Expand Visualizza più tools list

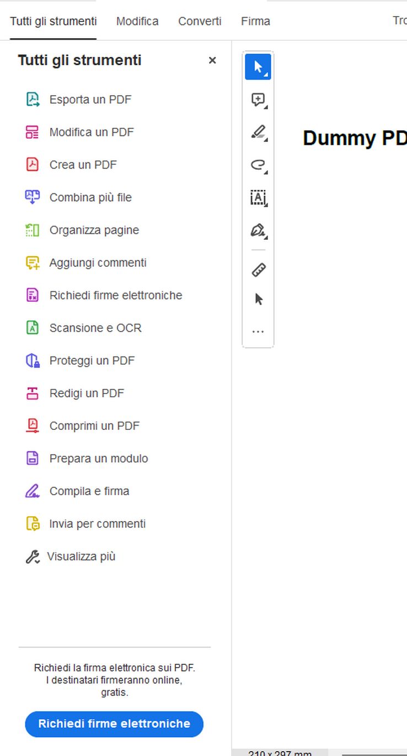(81, 556)
